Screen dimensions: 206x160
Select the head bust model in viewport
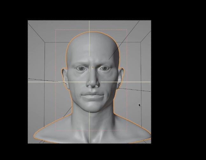pos(92,87)
